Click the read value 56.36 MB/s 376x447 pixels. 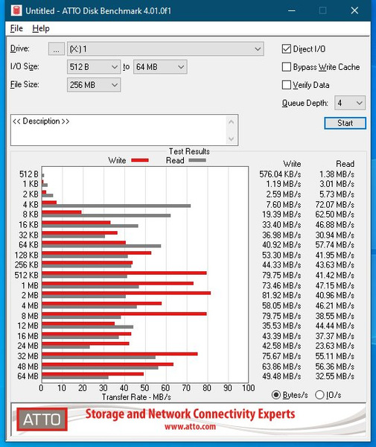tap(335, 367)
